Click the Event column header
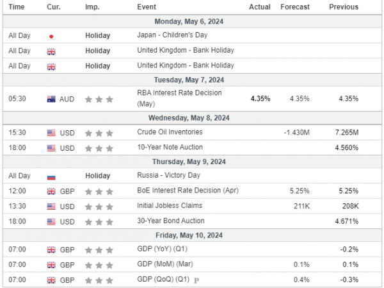The image size is (384, 288). tap(147, 7)
